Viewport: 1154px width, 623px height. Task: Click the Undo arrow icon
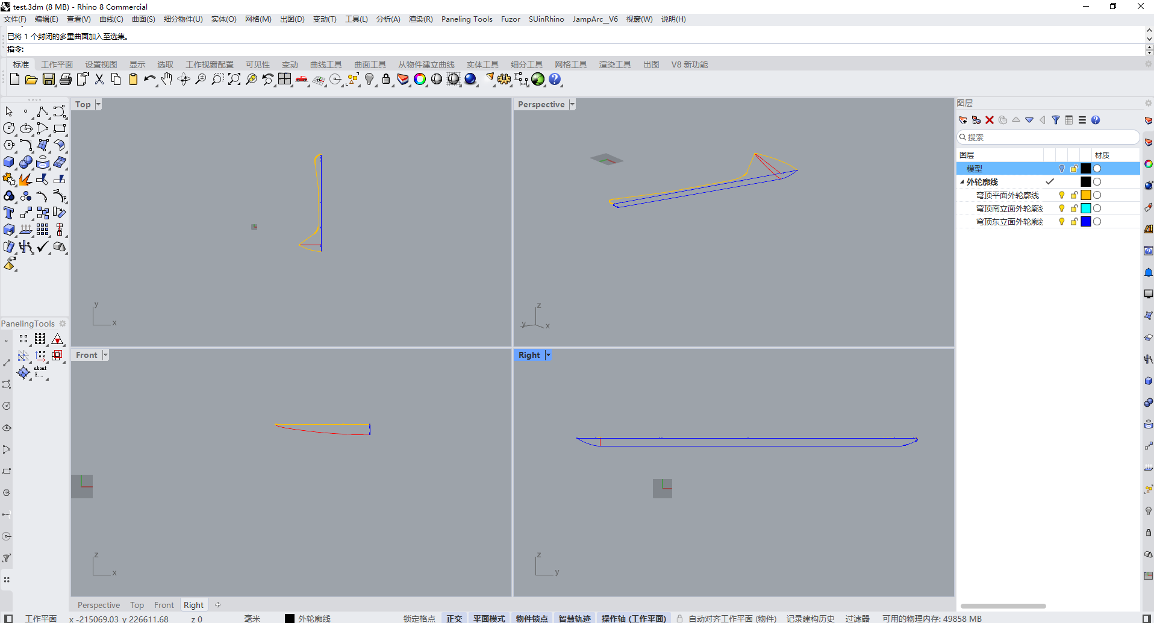(x=149, y=80)
